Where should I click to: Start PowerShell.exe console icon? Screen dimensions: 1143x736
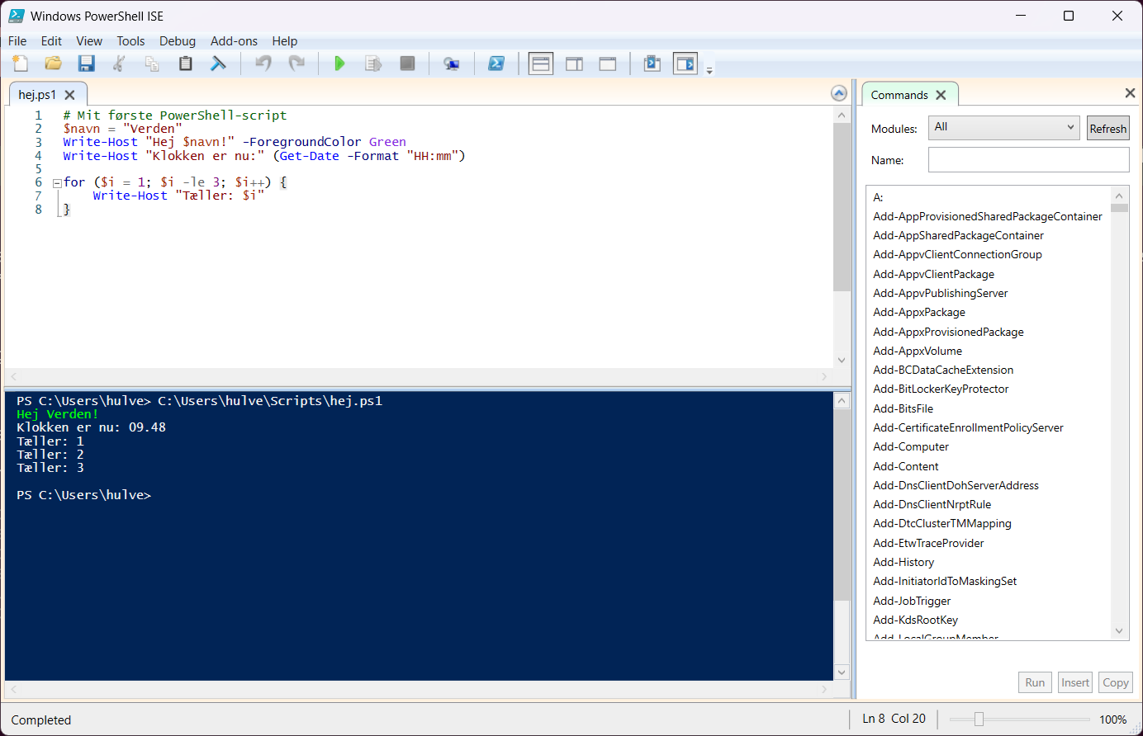click(x=496, y=64)
